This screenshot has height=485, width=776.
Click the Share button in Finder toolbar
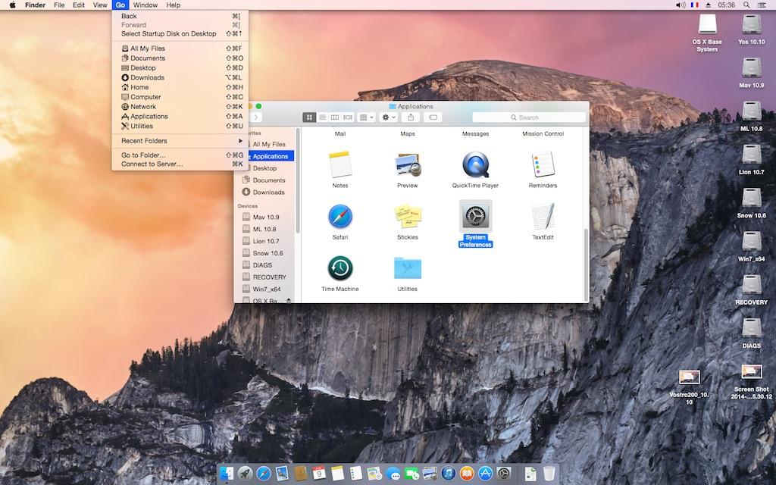[411, 117]
